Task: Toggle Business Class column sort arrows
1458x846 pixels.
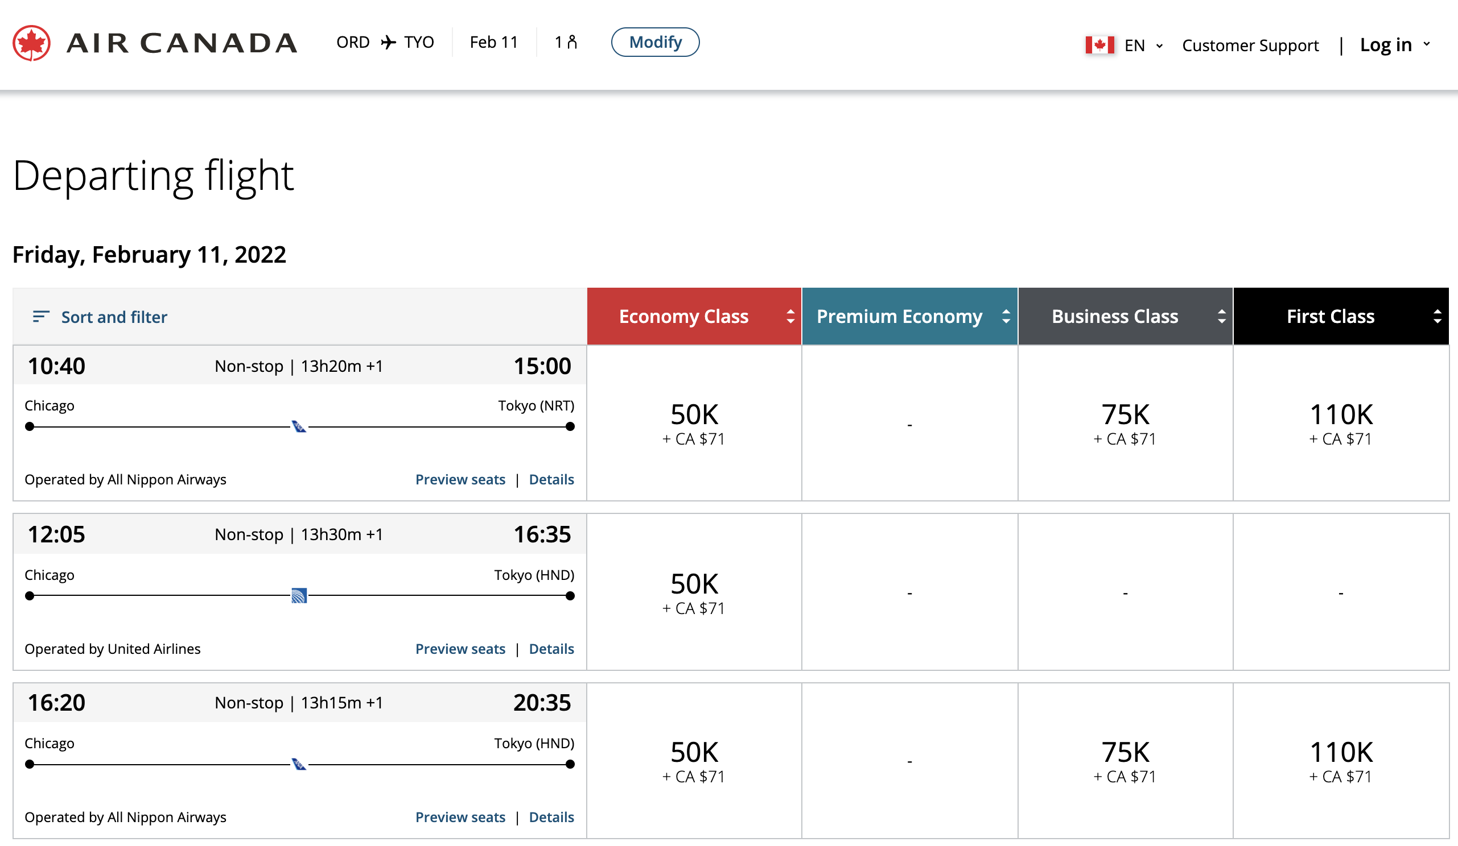Action: click(1221, 317)
